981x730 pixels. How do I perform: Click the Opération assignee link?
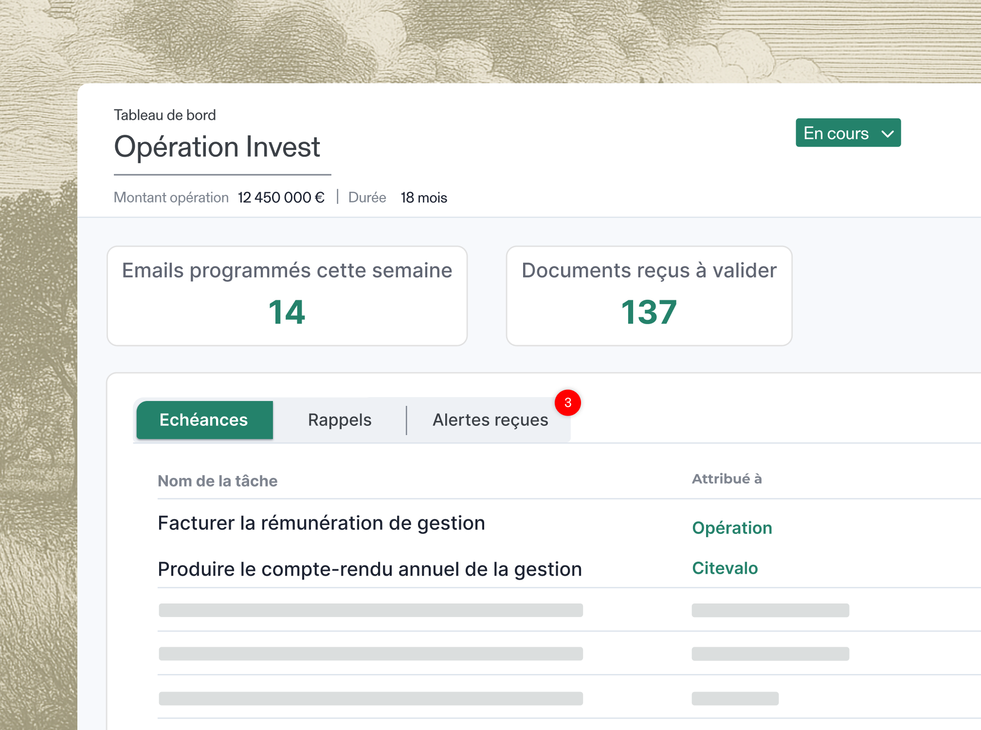(x=732, y=528)
